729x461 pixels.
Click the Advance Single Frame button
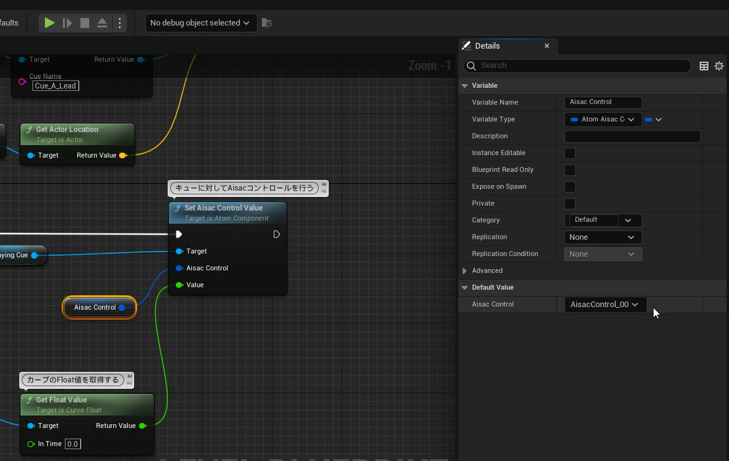click(67, 23)
